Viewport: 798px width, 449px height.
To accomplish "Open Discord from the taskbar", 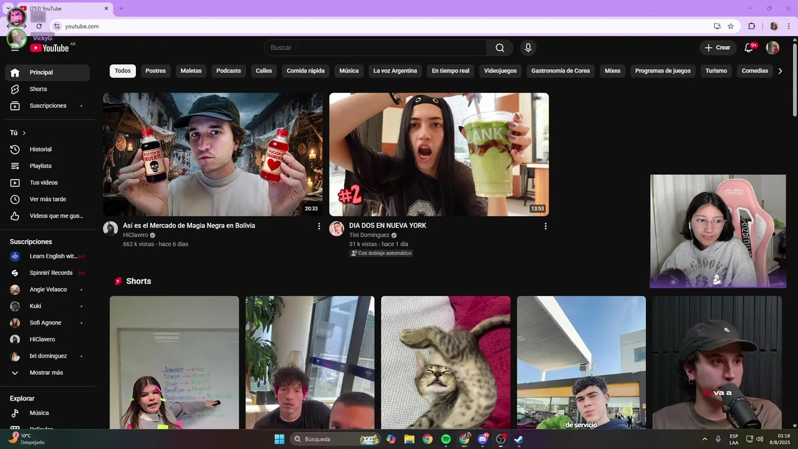I will (x=483, y=439).
